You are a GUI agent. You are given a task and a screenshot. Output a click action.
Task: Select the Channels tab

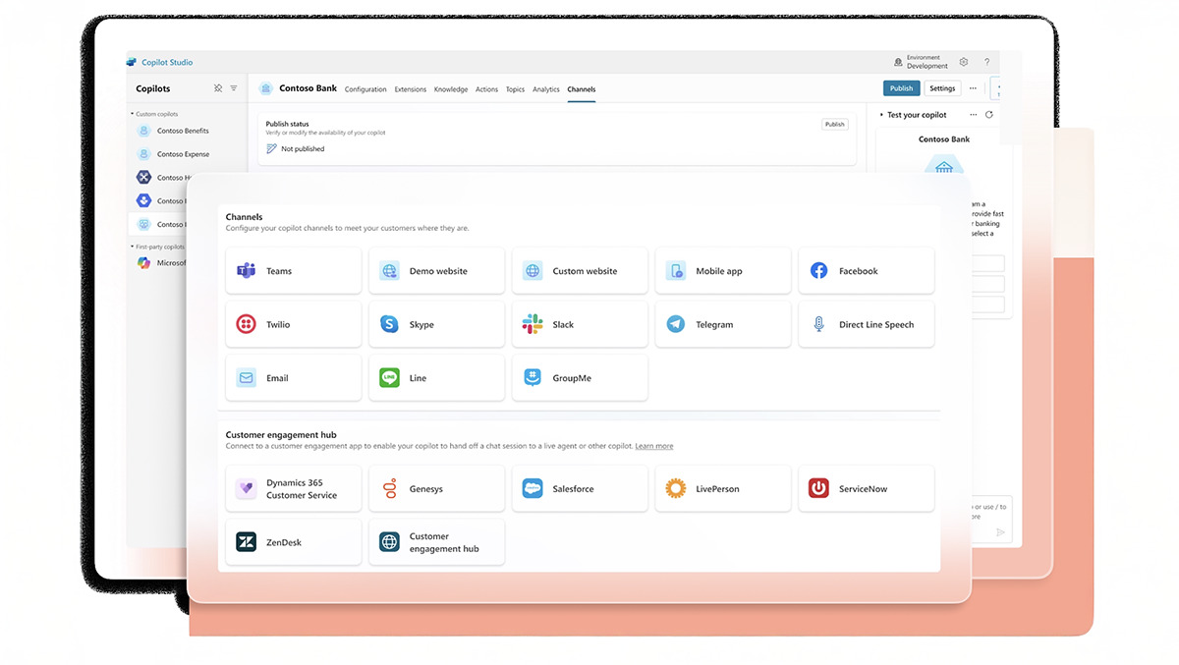[582, 89]
